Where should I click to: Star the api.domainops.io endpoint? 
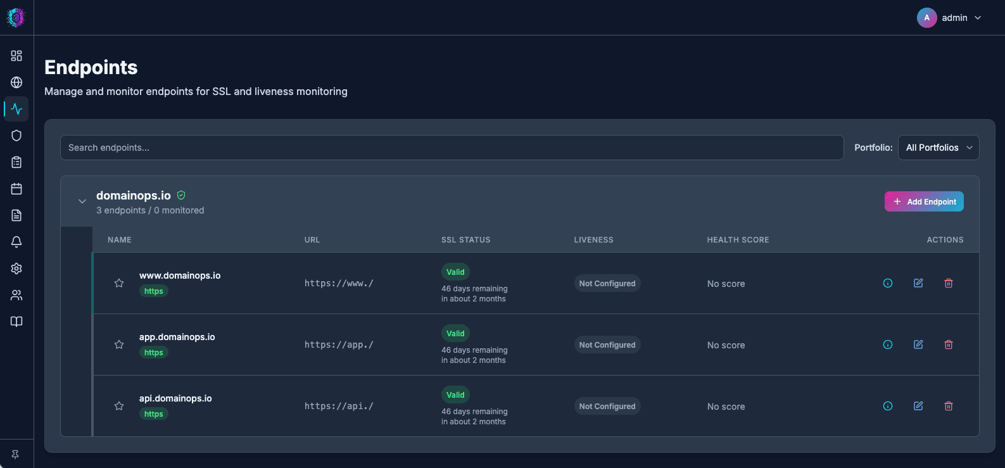(x=119, y=406)
